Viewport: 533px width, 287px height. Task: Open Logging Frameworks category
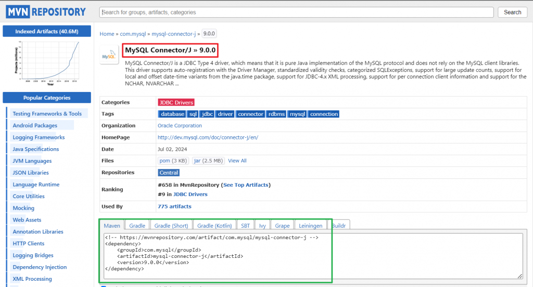[39, 138]
